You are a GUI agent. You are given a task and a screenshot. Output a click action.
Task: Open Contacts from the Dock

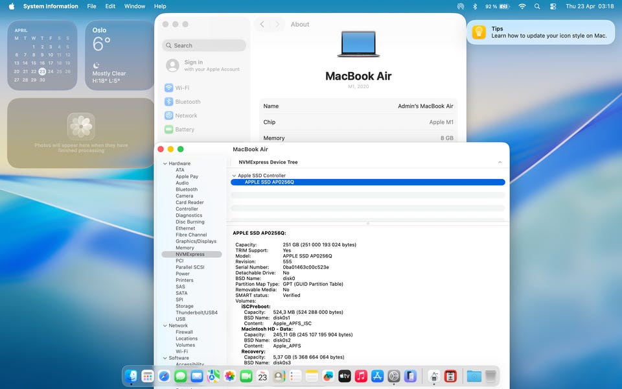[x=279, y=375]
